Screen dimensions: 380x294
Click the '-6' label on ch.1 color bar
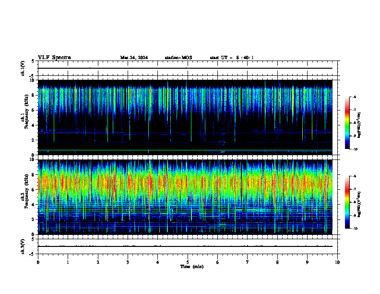[x=354, y=97]
